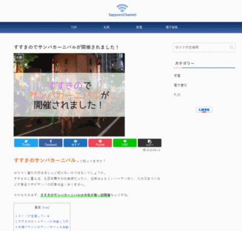
Task: Open the 家電 navigation menu item
Action: point(139,27)
